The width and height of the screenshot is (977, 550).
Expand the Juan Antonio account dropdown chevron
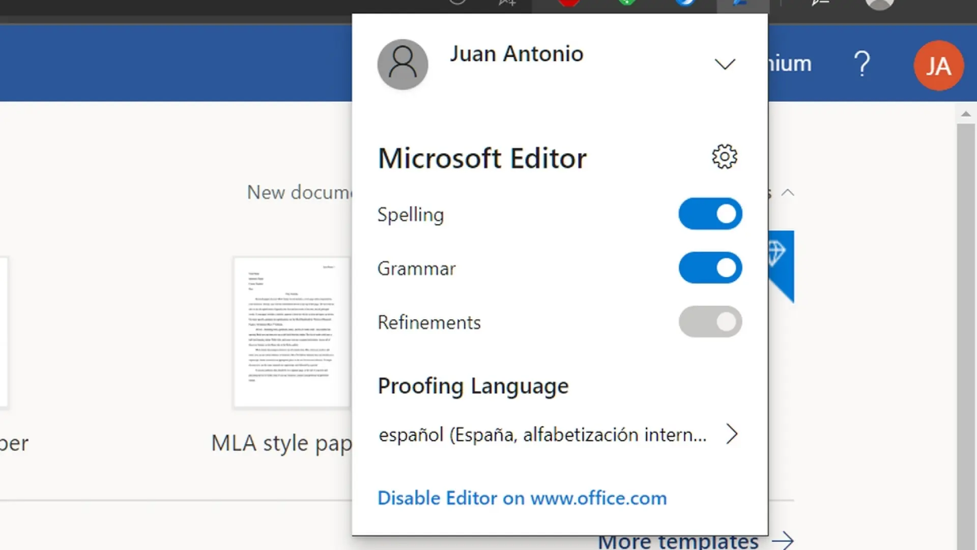coord(725,64)
